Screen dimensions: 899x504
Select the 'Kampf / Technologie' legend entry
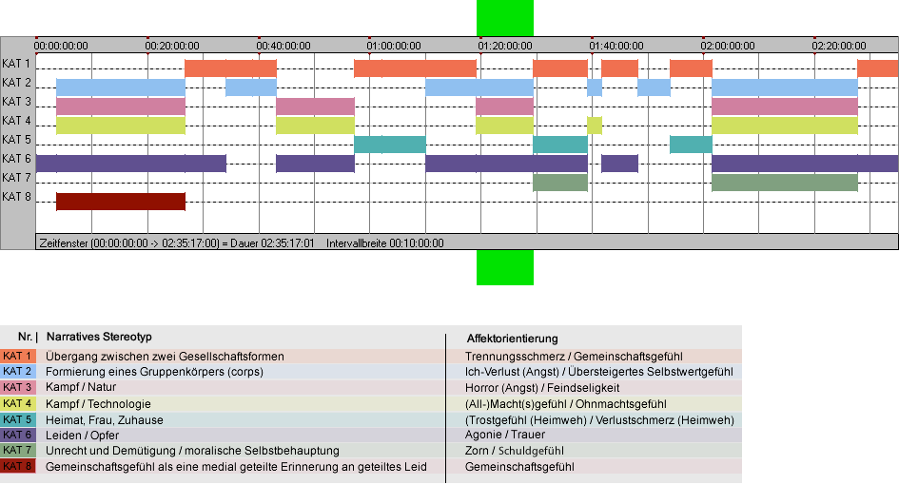tap(98, 403)
